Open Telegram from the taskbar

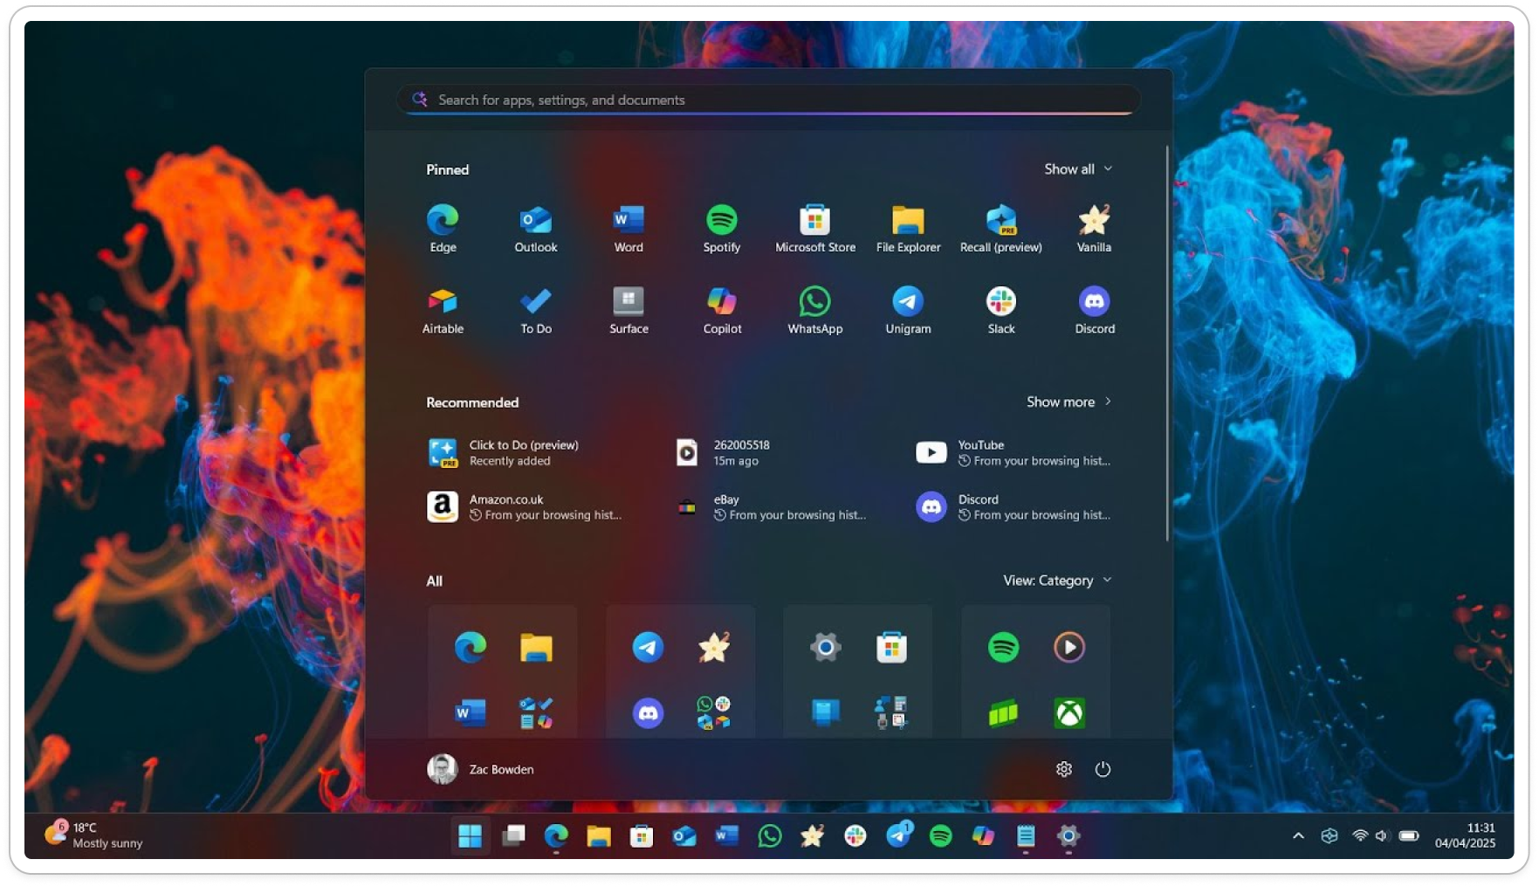[900, 835]
